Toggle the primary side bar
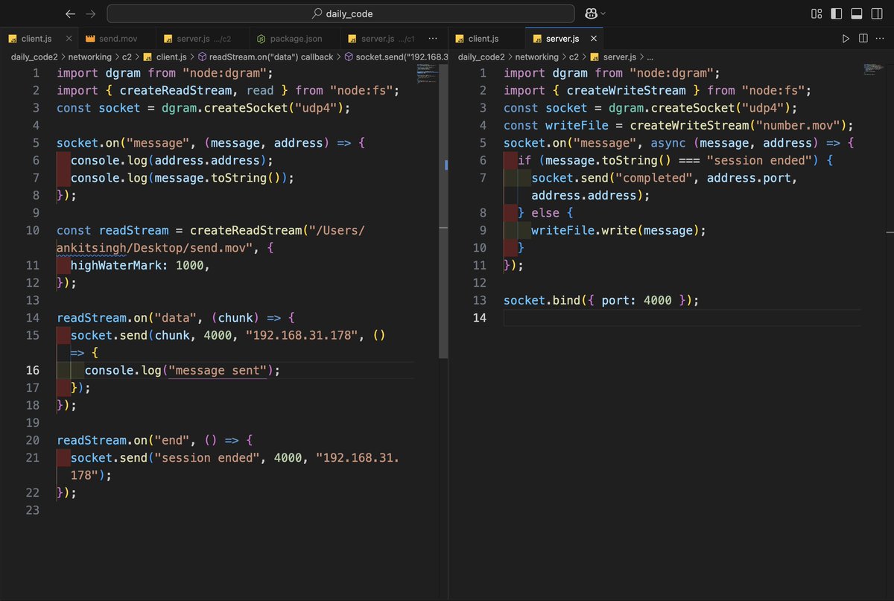This screenshot has width=894, height=601. (x=837, y=13)
